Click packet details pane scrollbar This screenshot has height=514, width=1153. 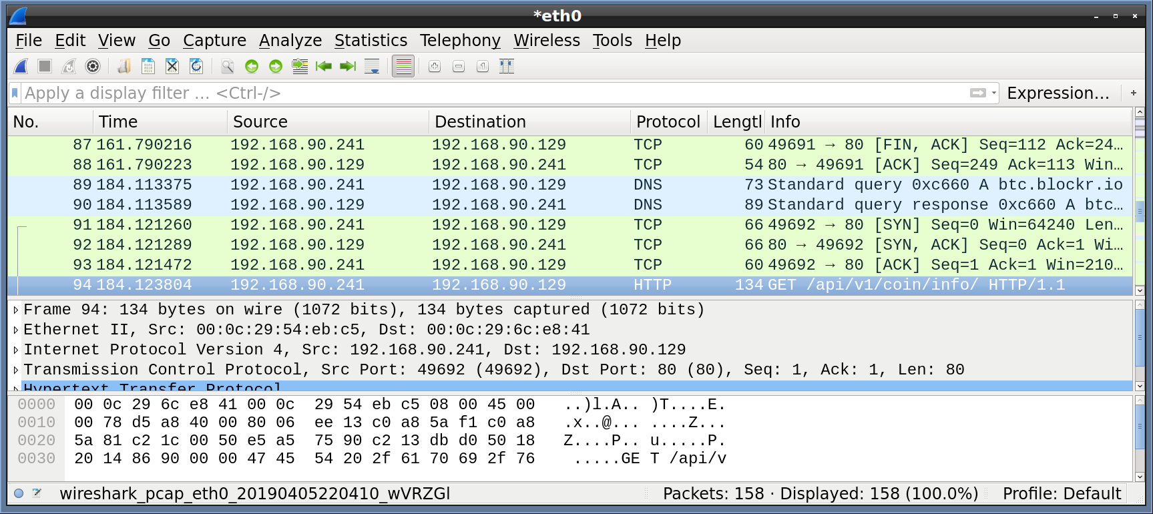pos(1140,345)
